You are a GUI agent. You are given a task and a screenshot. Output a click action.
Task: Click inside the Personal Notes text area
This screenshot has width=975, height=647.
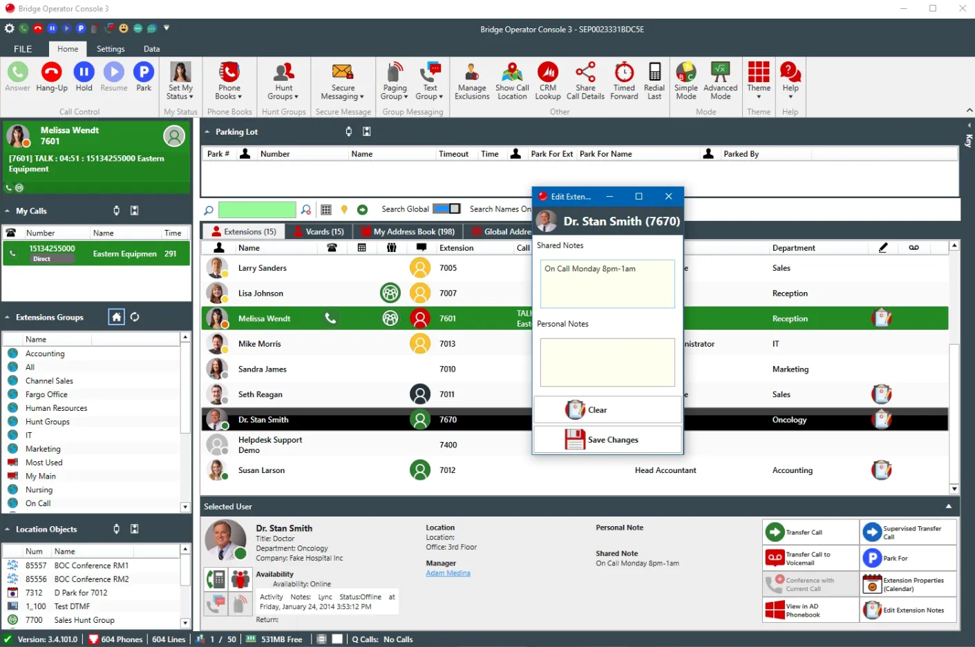coord(607,362)
